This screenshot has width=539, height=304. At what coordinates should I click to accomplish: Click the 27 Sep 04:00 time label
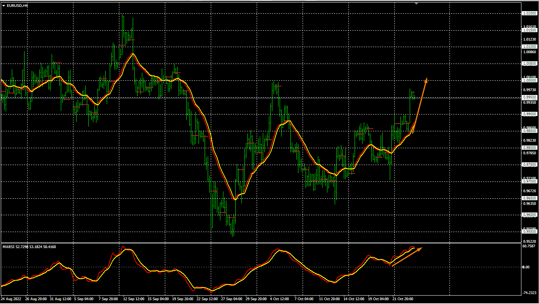tap(231, 298)
